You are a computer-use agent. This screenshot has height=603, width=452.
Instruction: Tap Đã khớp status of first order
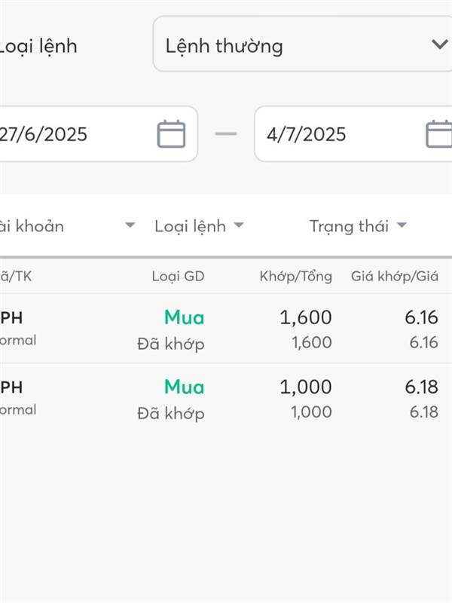coord(171,344)
